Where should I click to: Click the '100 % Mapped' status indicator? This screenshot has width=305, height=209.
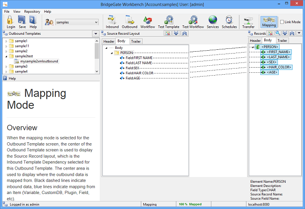point(190,204)
